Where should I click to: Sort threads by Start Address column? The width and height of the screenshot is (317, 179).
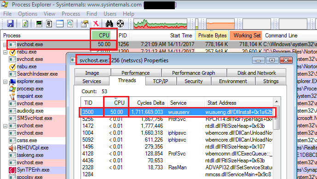pos(239,103)
